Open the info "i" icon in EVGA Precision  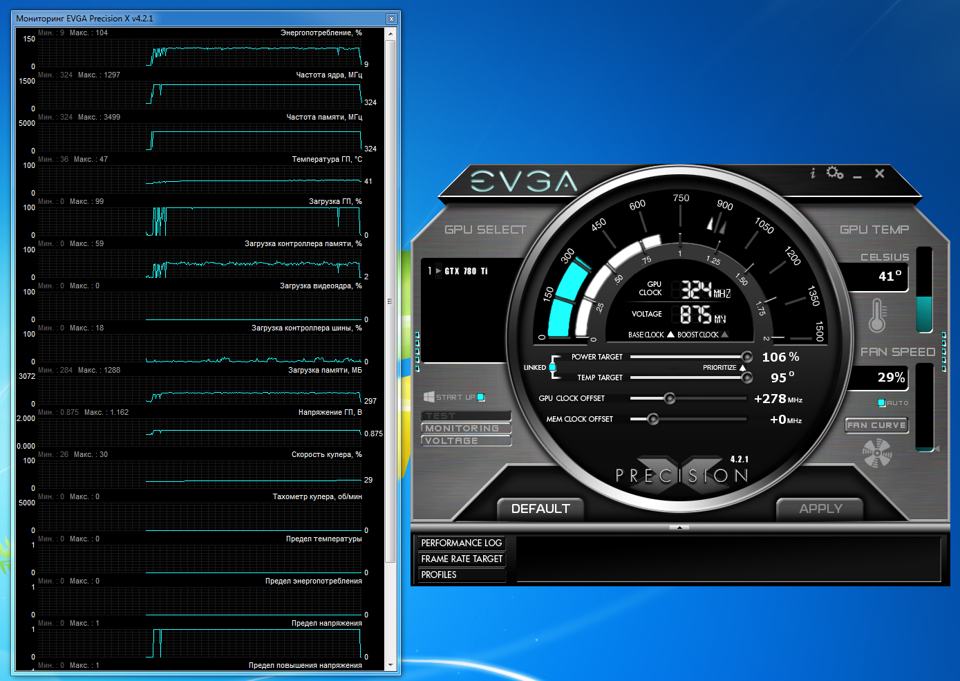[x=813, y=174]
